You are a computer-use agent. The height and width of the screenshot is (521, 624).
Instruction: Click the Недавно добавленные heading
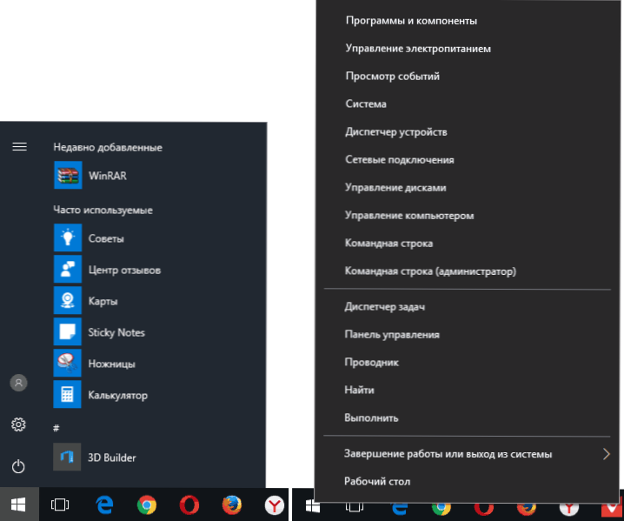[x=108, y=147]
